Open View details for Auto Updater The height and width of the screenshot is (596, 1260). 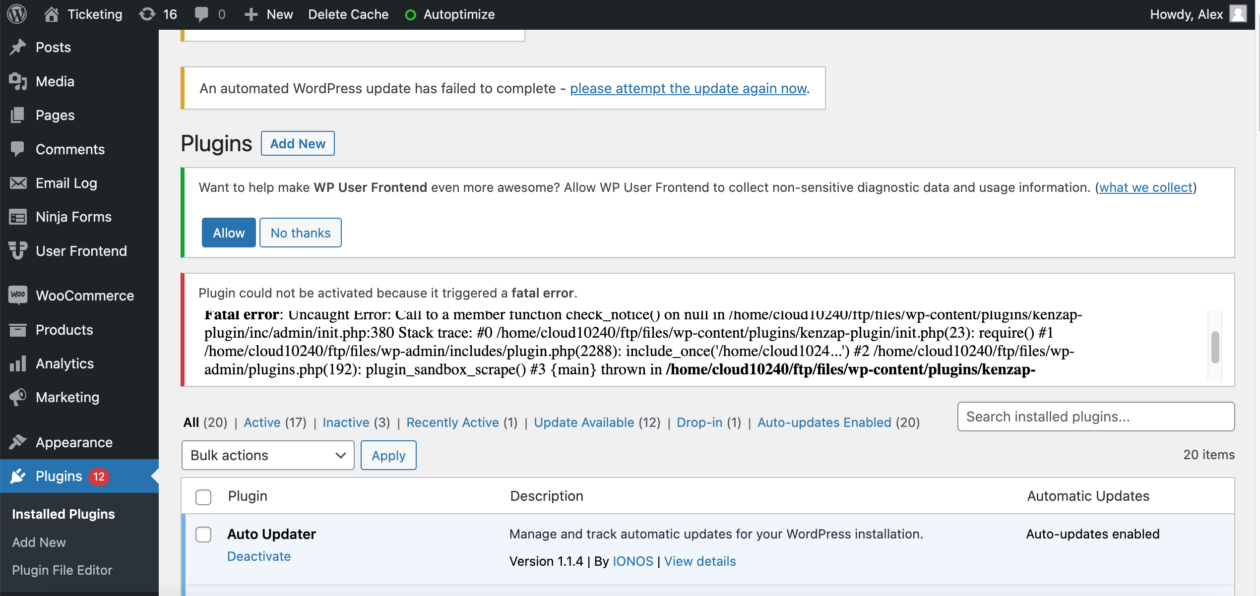click(x=700, y=561)
